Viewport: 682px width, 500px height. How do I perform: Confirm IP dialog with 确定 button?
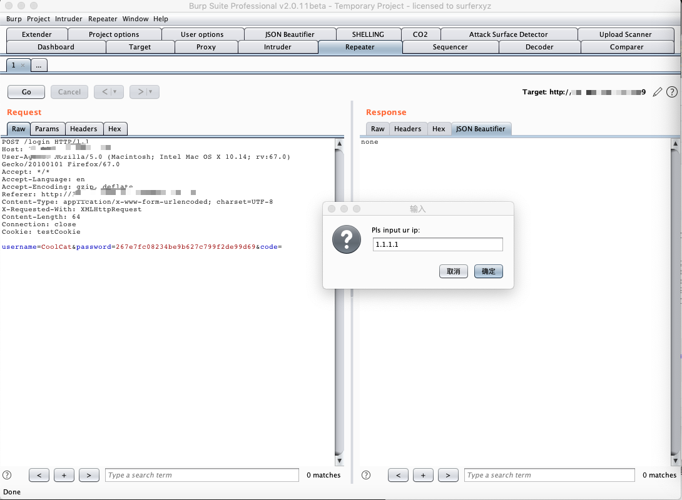point(489,271)
